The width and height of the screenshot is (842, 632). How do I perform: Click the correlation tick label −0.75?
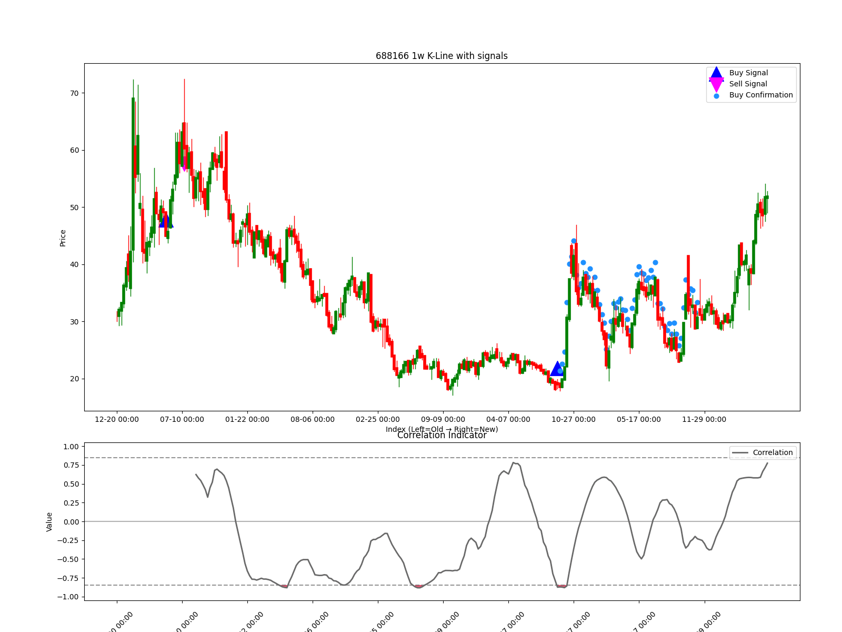(68, 578)
